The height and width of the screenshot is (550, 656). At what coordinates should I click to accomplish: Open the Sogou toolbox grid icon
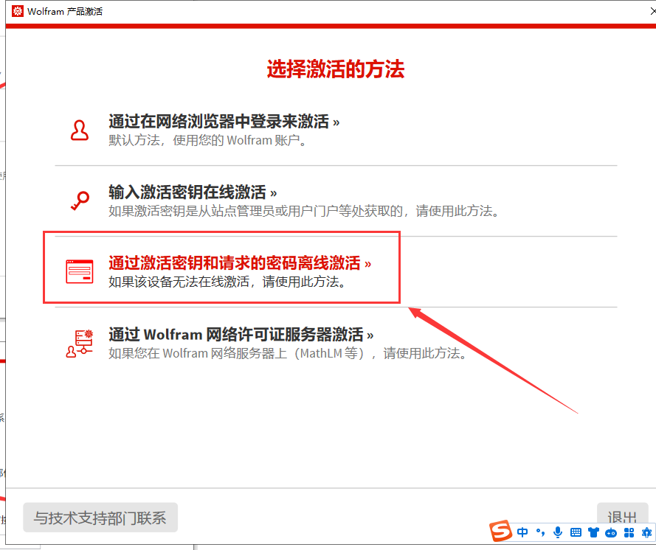click(x=629, y=532)
